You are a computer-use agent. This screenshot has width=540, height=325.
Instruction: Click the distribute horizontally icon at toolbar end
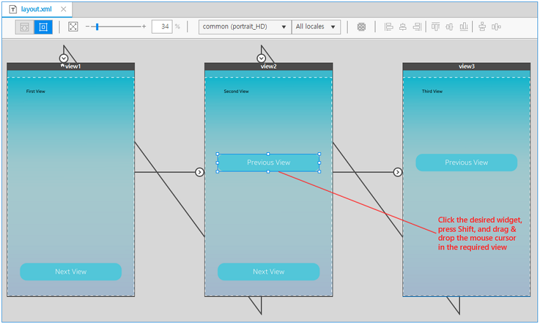497,27
